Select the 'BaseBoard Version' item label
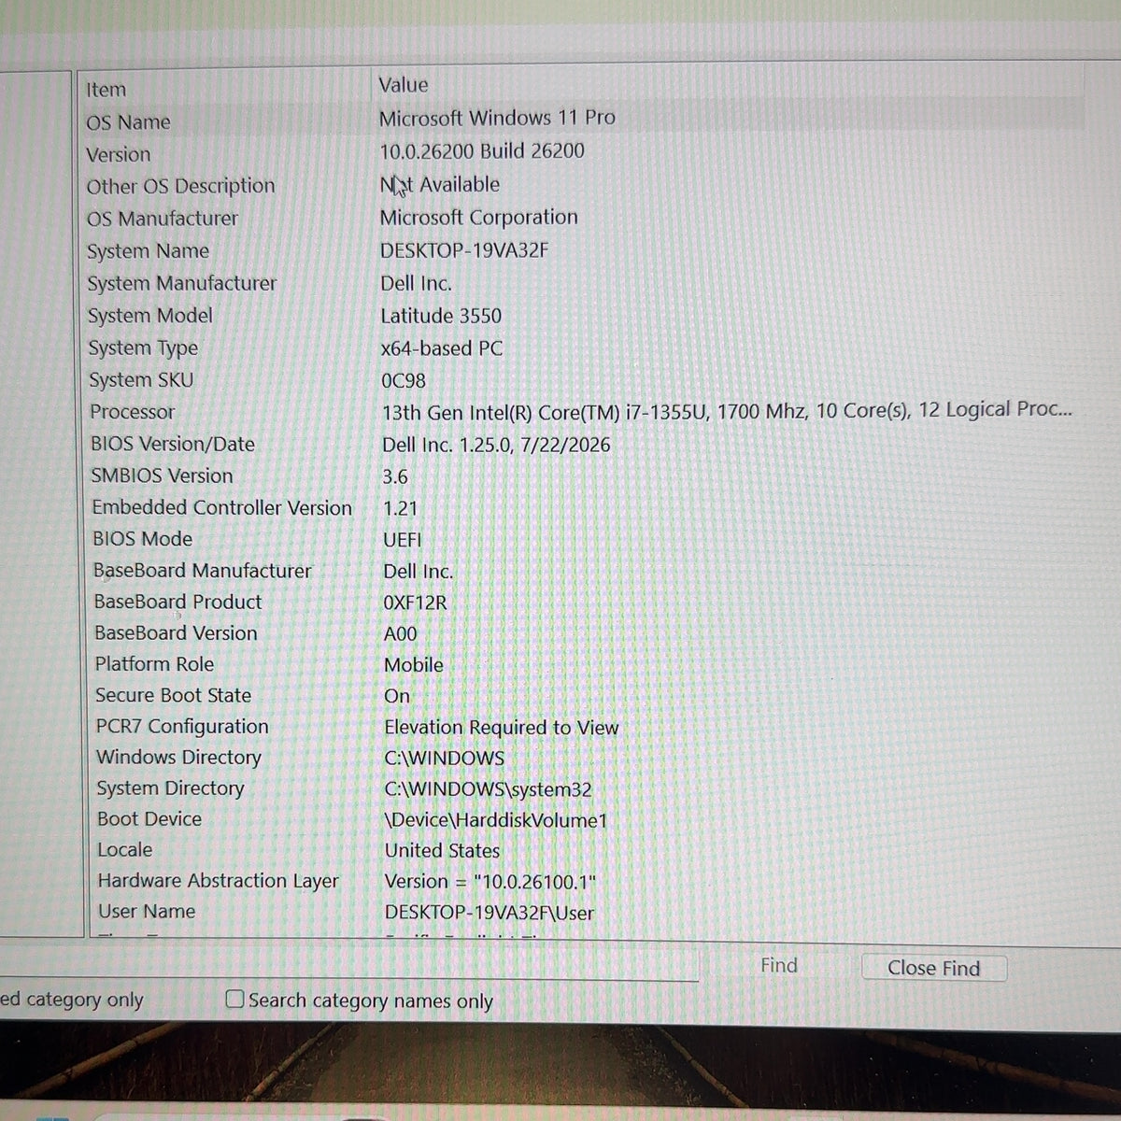The height and width of the screenshot is (1121, 1121). [x=176, y=633]
